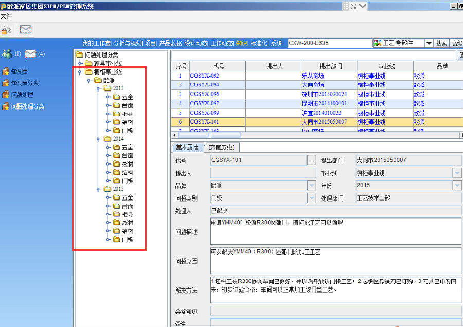Collapse the 2014 folder in the tree

[98, 139]
